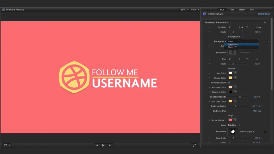This screenshot has width=274, height=154.
Task: Click the logo DropZone thumbnail
Action: coord(233,131)
